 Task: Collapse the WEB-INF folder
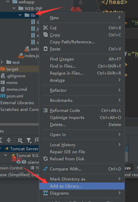click(14, 8)
